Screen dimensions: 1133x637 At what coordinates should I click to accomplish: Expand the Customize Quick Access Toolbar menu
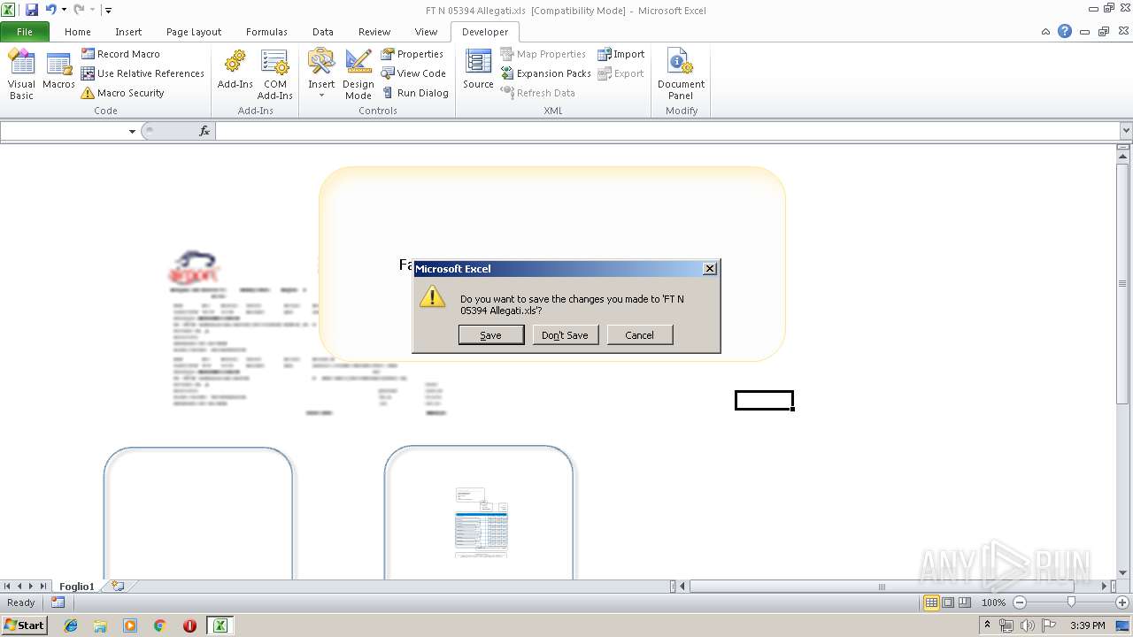coord(108,10)
